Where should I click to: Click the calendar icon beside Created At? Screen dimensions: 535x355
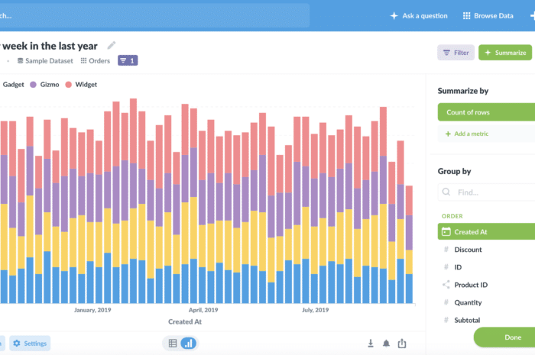[446, 232]
